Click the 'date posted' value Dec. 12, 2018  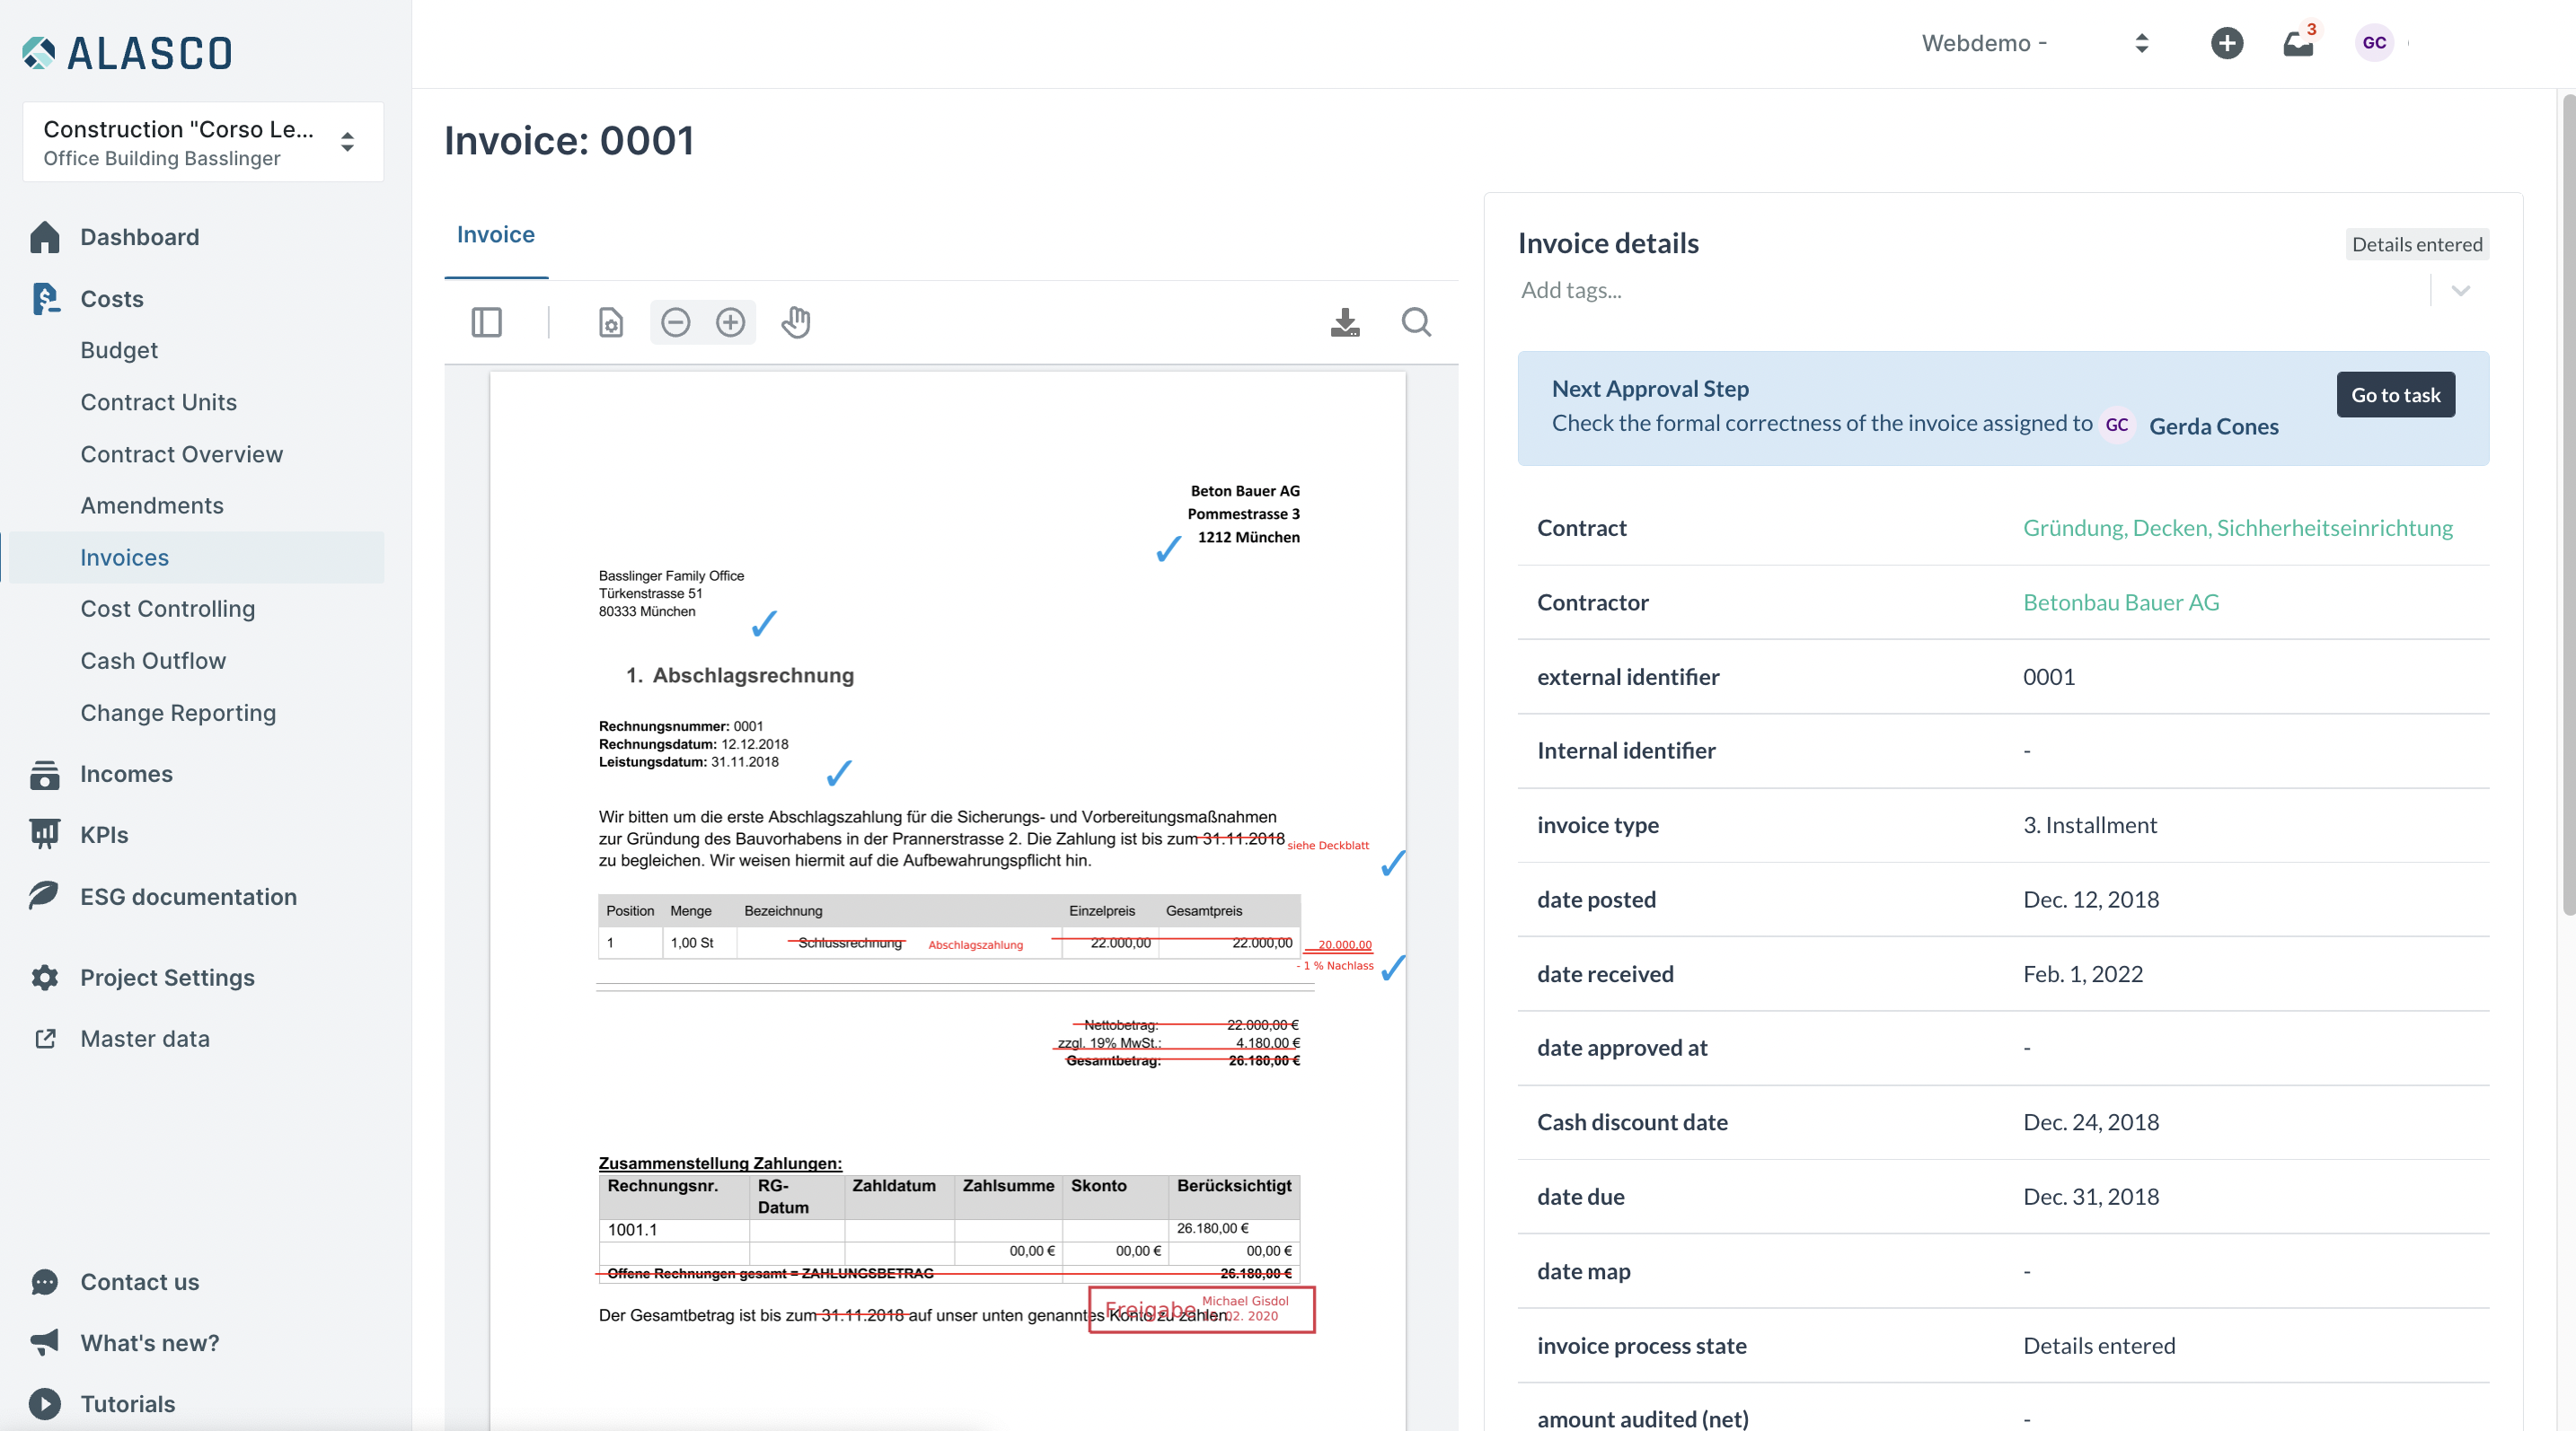coord(2091,900)
